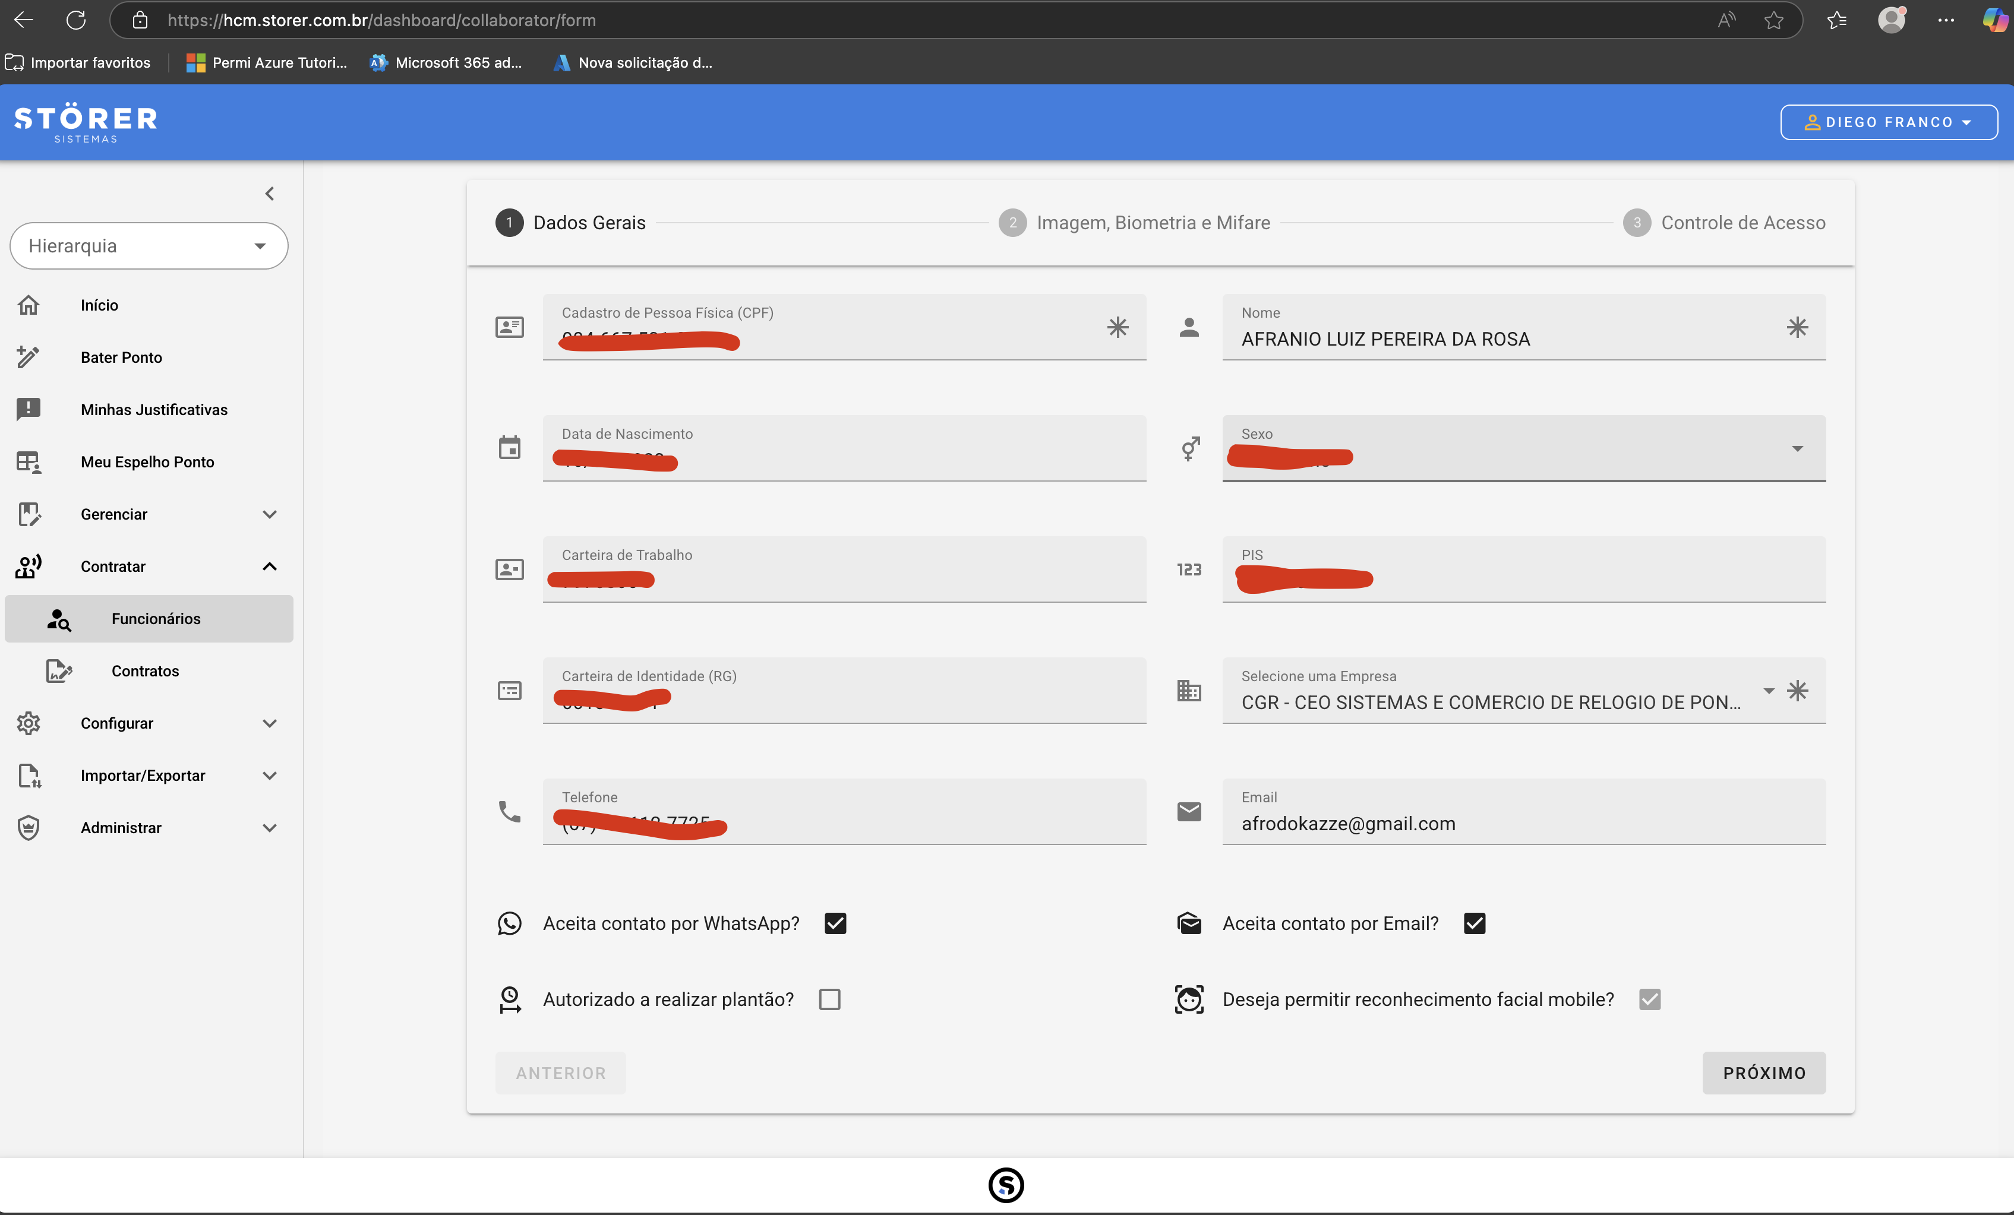Screen dimensions: 2014x1215
Task: Click the PIS input field
Action: [1524, 569]
